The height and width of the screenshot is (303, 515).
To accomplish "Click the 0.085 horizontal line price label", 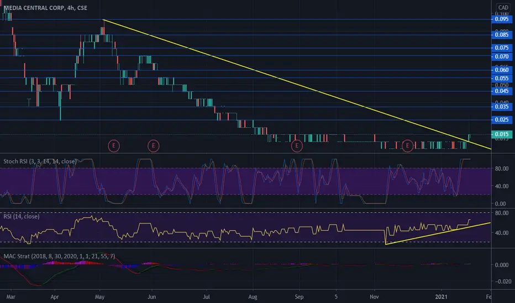I will 502,35.
